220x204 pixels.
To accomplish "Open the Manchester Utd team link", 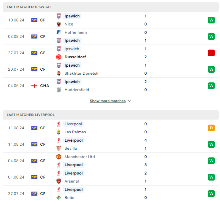I will [x=79, y=157].
